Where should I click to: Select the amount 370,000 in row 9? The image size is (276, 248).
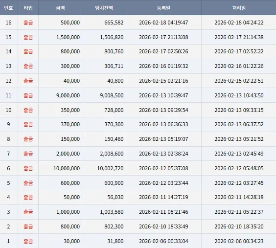[70, 124]
